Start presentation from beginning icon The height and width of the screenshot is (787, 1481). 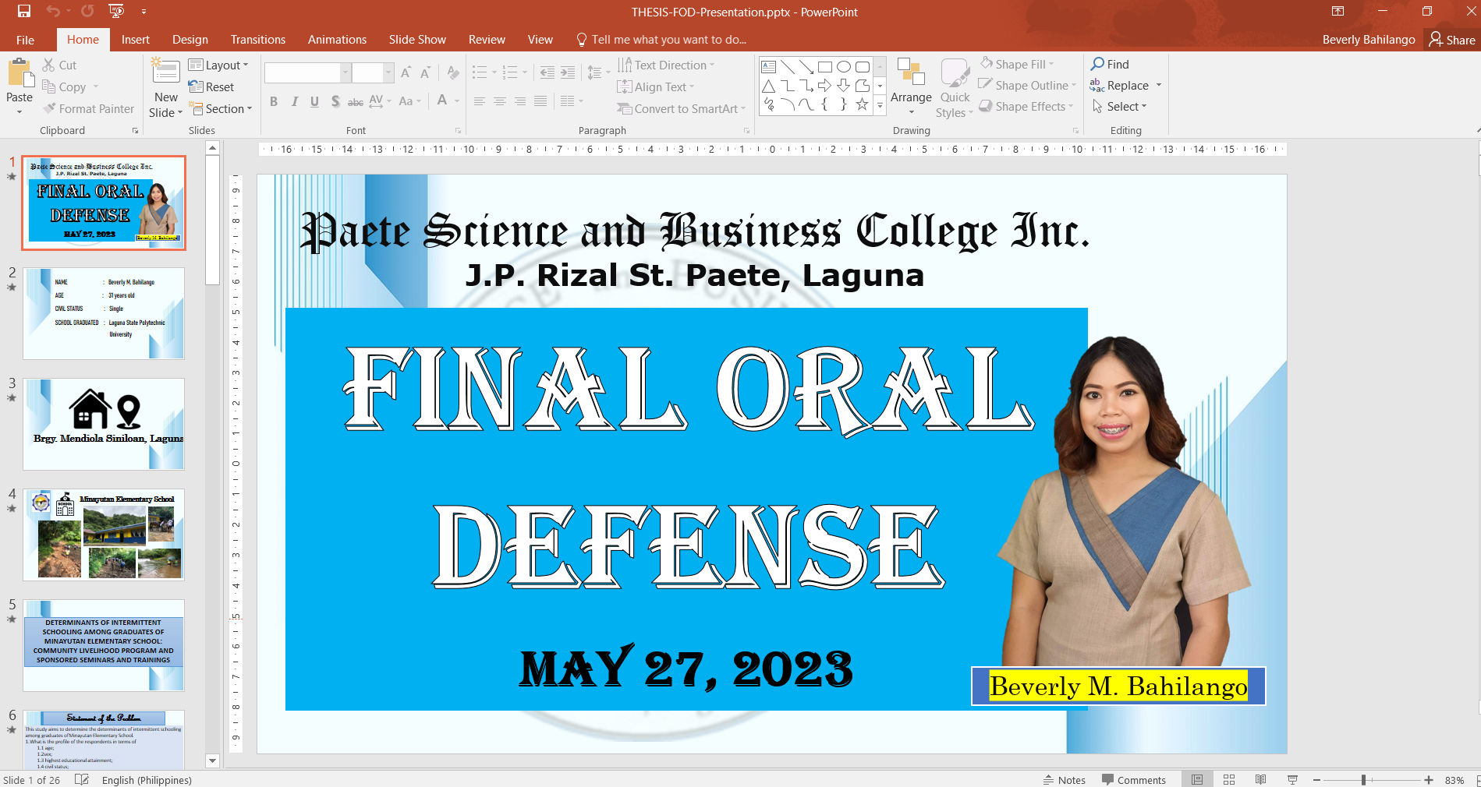pyautogui.click(x=116, y=11)
